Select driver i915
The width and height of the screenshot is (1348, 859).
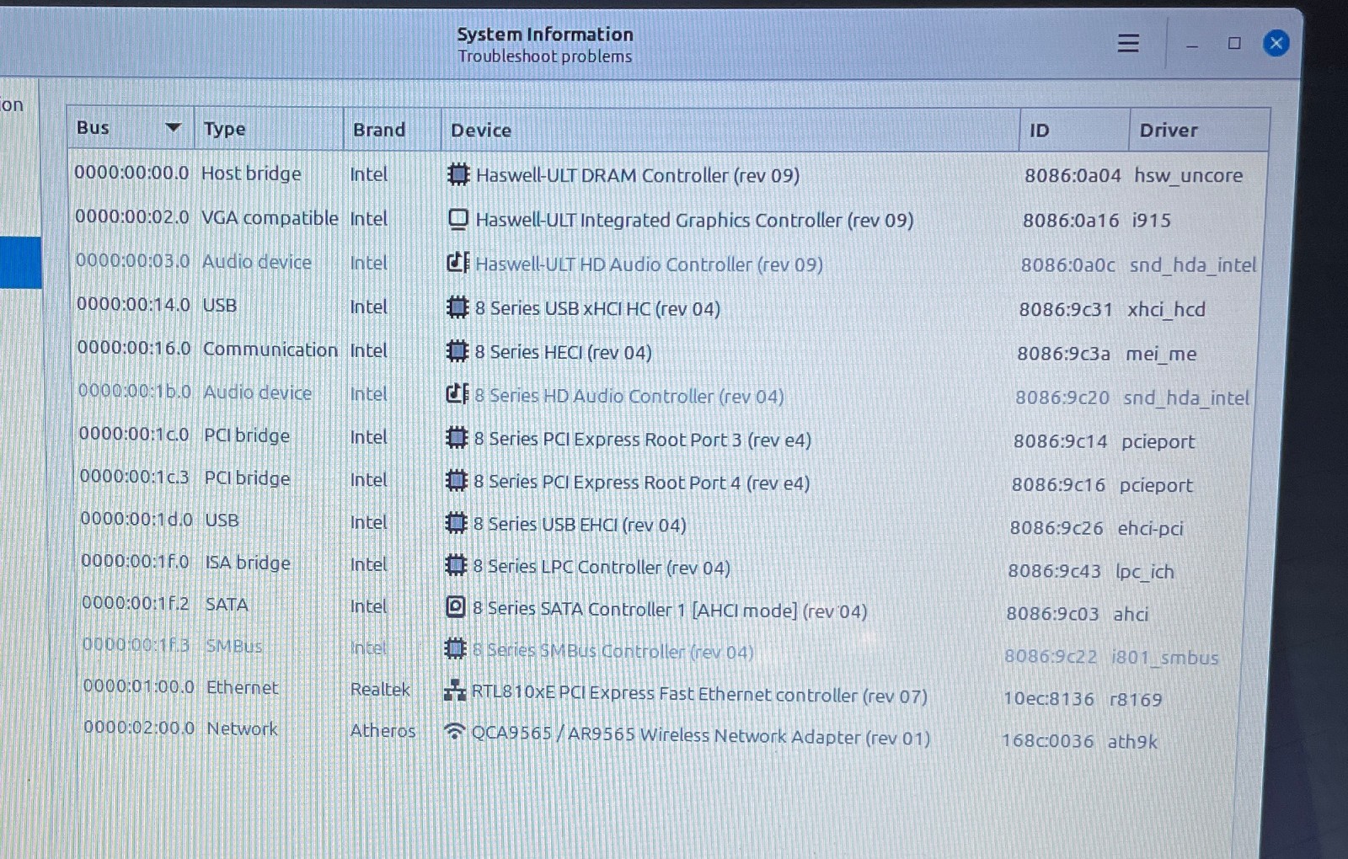click(1151, 221)
